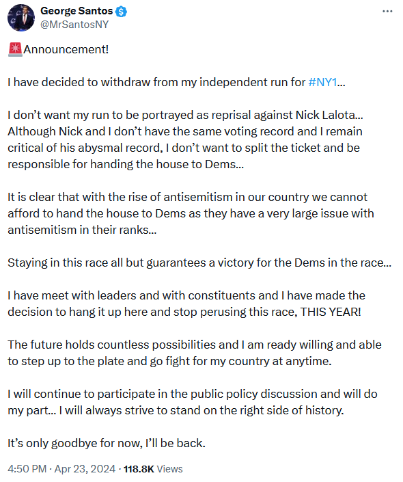Click the paragraph mentioning Nick Lalota
The height and width of the screenshot is (482, 403).
tap(185, 140)
